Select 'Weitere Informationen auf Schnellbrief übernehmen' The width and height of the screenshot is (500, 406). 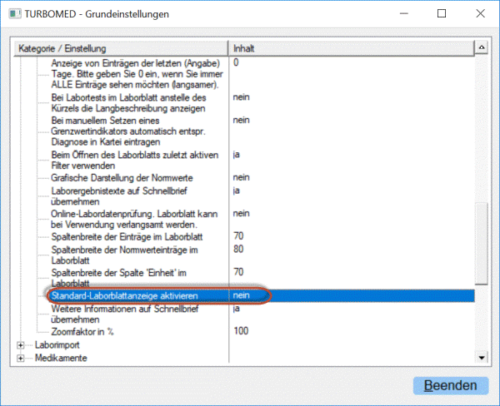coord(125,314)
